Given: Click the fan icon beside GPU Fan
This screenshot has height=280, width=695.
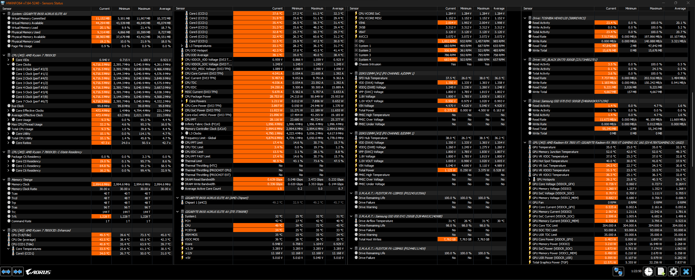Looking at the screenshot, I should [530, 202].
